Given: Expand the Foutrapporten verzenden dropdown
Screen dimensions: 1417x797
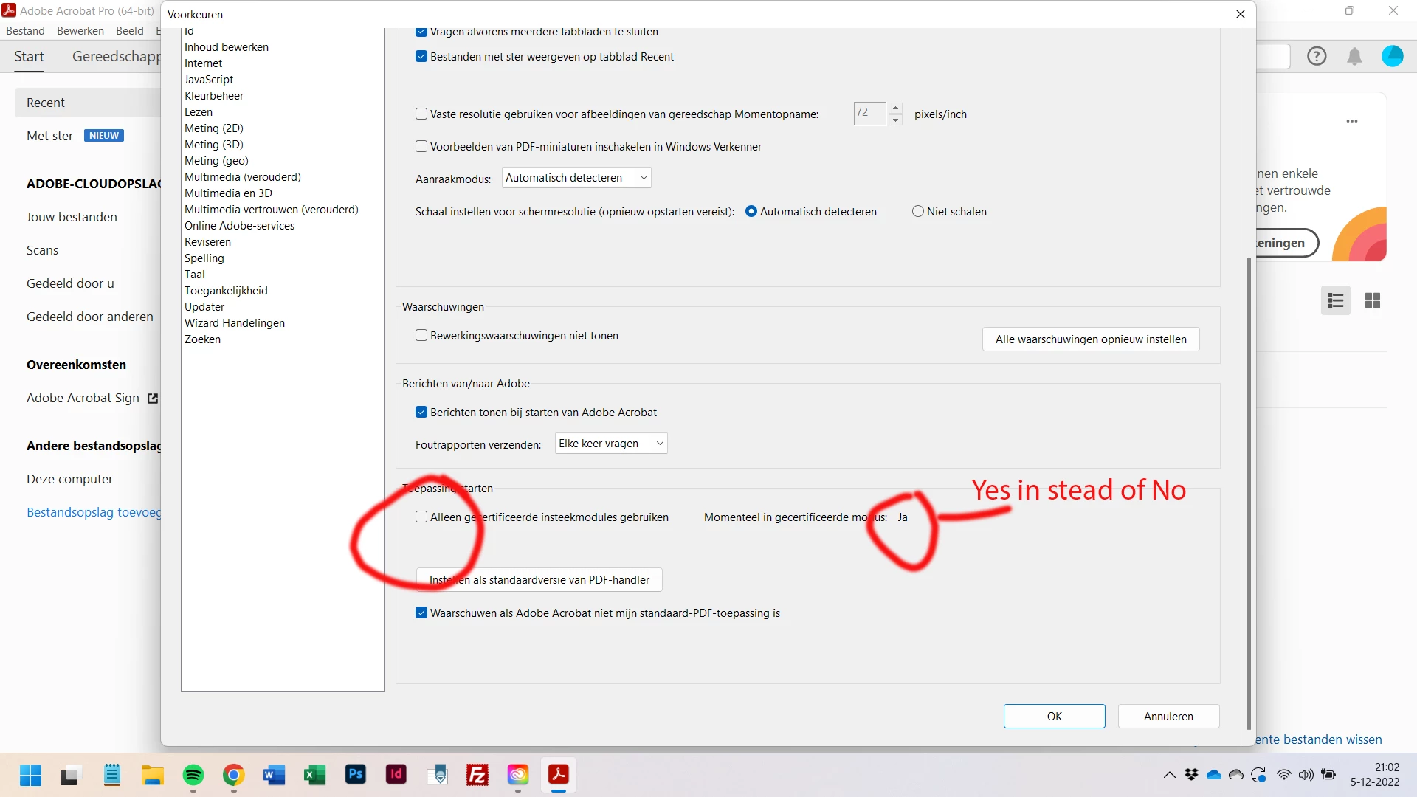Looking at the screenshot, I should (x=610, y=444).
